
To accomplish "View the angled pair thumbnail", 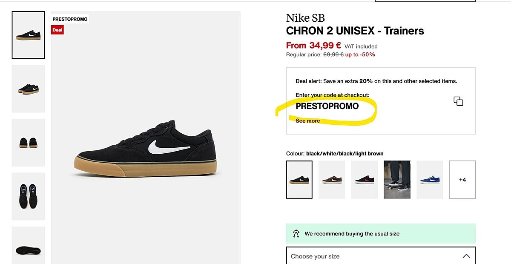I will pos(28,89).
